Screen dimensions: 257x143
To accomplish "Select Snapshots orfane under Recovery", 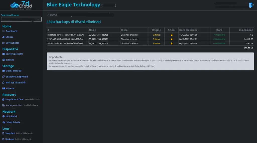I will [14, 99].
